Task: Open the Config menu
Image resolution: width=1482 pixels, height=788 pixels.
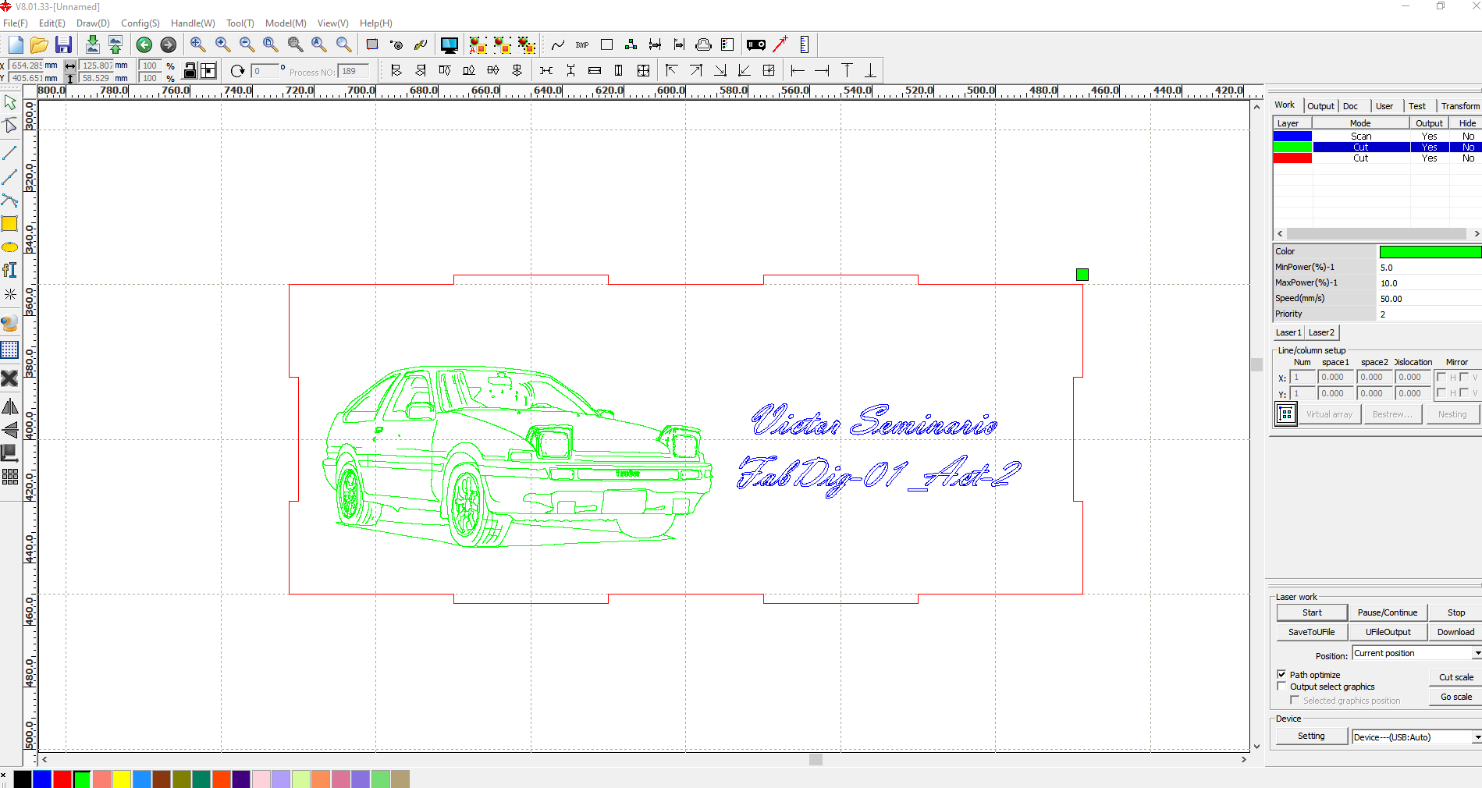Action: tap(140, 23)
